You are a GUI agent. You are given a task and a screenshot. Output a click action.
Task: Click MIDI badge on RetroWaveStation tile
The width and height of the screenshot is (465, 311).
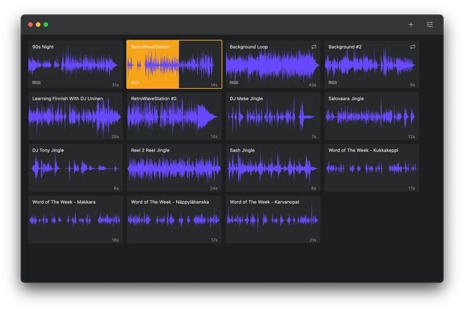(135, 83)
